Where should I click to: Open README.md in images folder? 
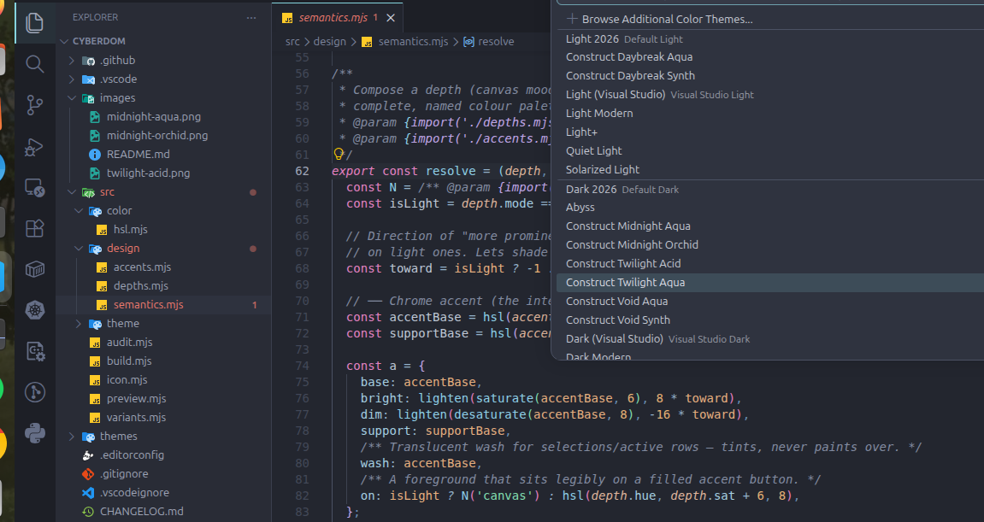pyautogui.click(x=163, y=155)
